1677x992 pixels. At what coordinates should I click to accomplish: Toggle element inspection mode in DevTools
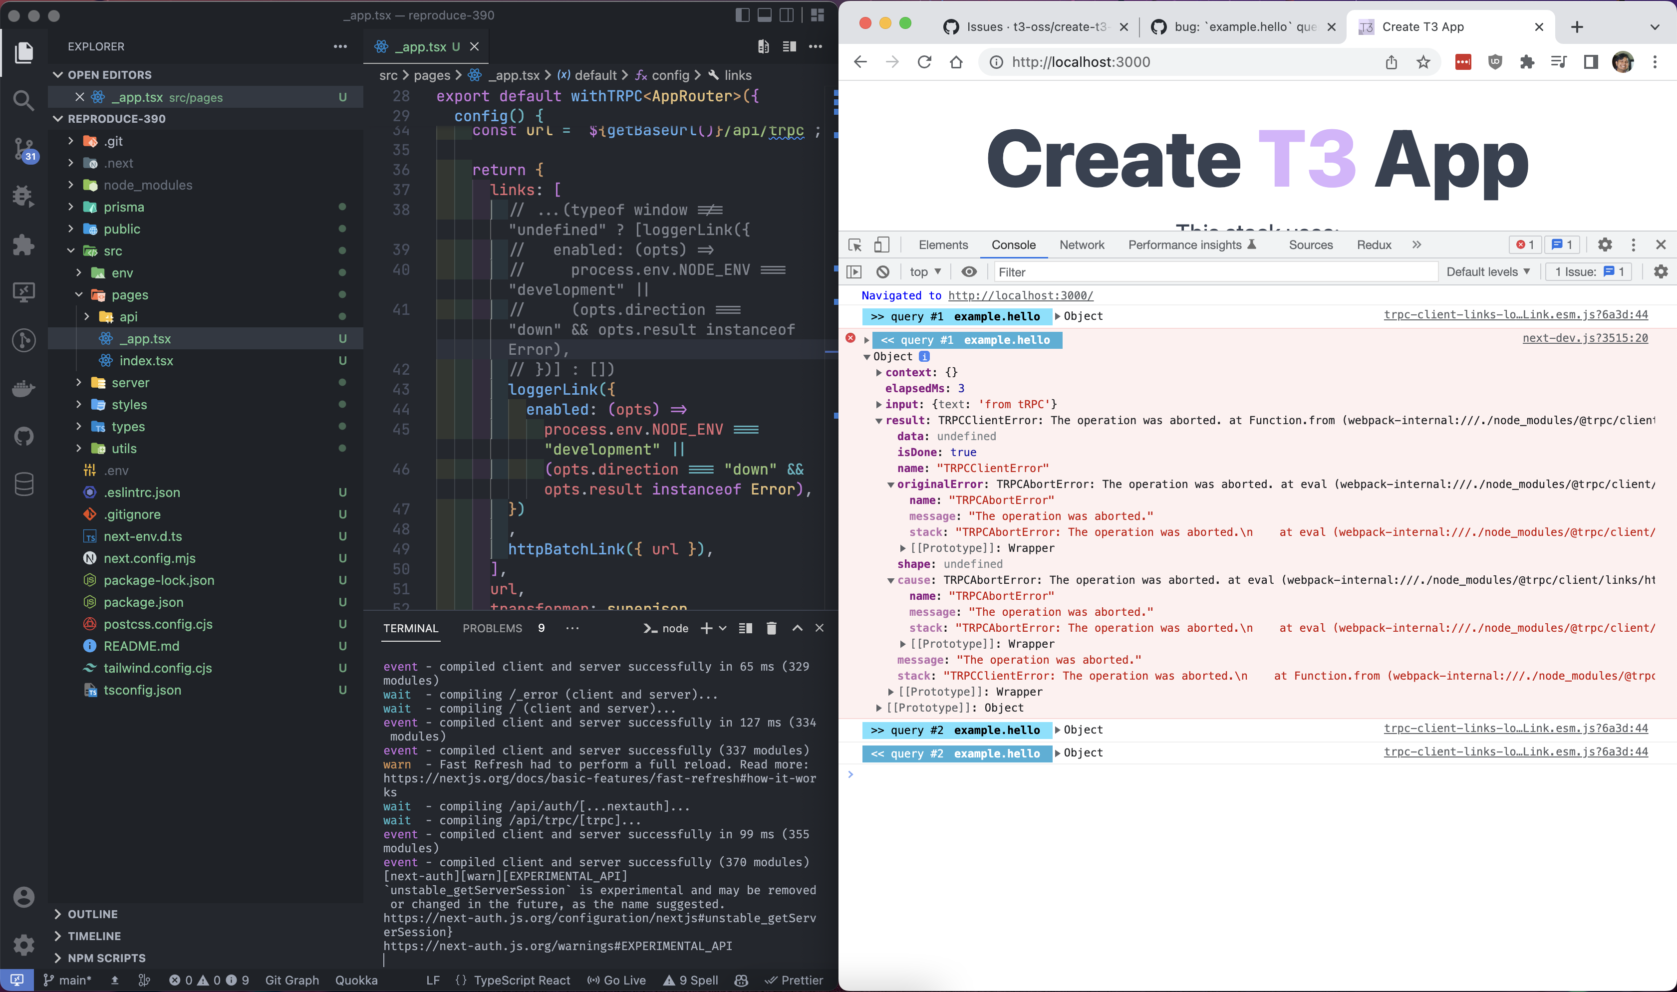[854, 245]
